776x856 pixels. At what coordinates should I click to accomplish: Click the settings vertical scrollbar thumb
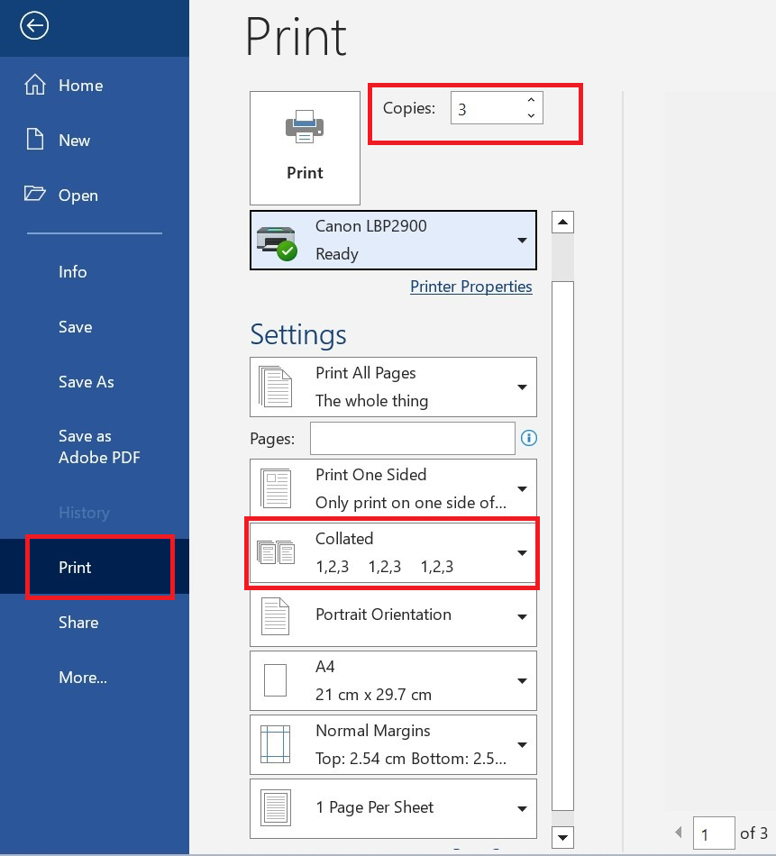pos(562,546)
